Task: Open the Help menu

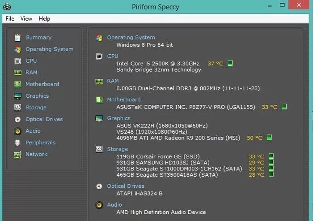Action: [44, 19]
